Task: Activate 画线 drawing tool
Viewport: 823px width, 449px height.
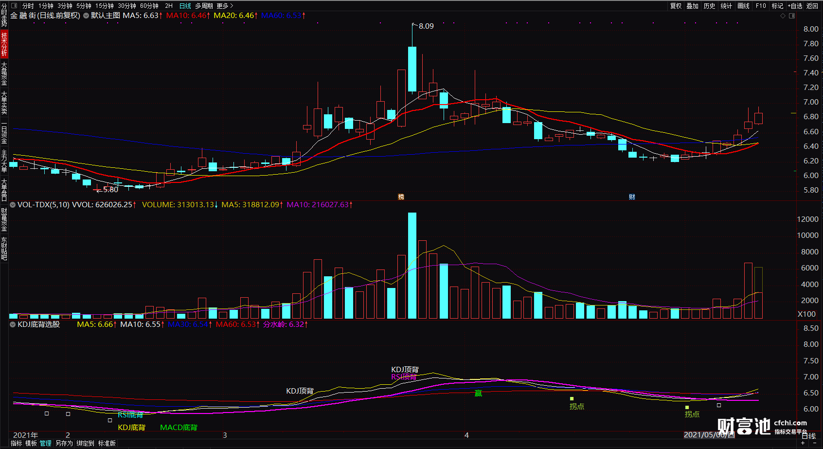Action: click(743, 6)
